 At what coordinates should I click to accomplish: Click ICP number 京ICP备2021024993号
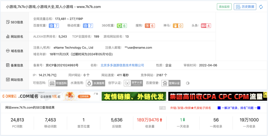click(62, 65)
